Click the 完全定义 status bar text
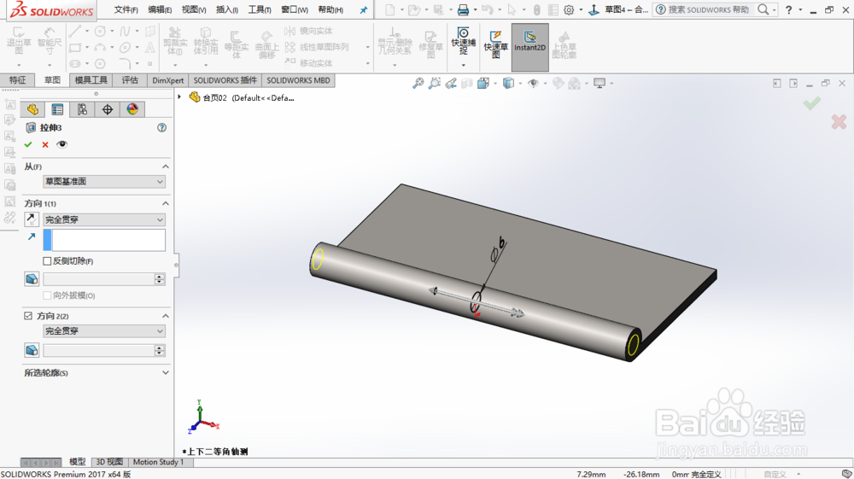The width and height of the screenshot is (854, 479). [x=706, y=475]
